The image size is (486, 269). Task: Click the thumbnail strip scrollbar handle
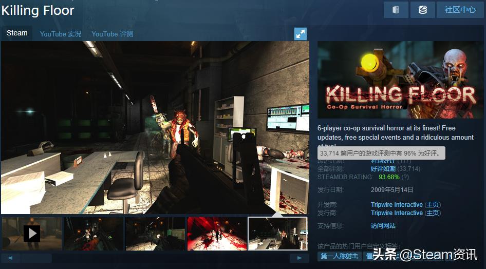(x=36, y=258)
